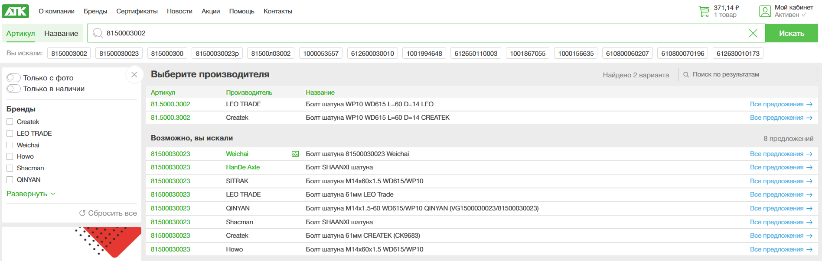This screenshot has width=822, height=261.
Task: Open Помощь menu item
Action: (x=242, y=11)
